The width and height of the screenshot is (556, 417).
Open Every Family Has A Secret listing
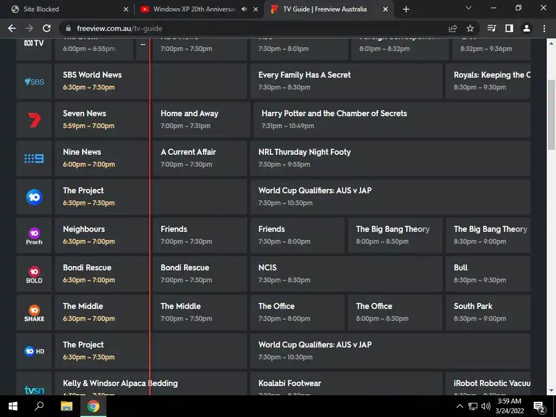(346, 81)
